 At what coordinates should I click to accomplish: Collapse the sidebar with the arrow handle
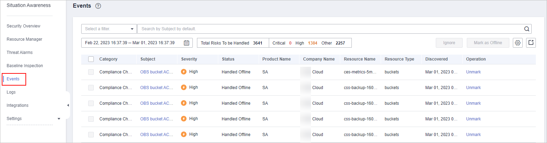[68, 105]
